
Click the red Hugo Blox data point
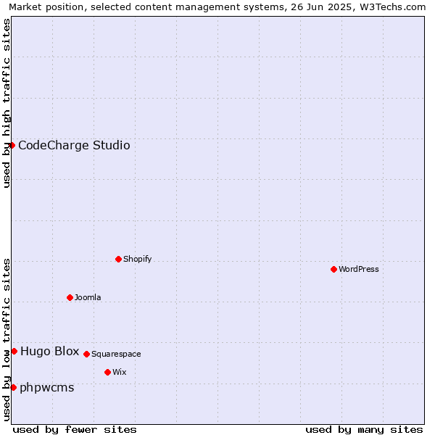(14, 351)
